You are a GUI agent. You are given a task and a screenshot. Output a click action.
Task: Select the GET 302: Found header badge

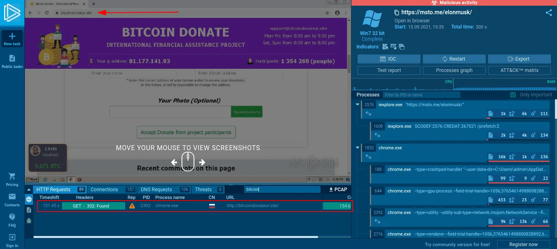coord(93,206)
